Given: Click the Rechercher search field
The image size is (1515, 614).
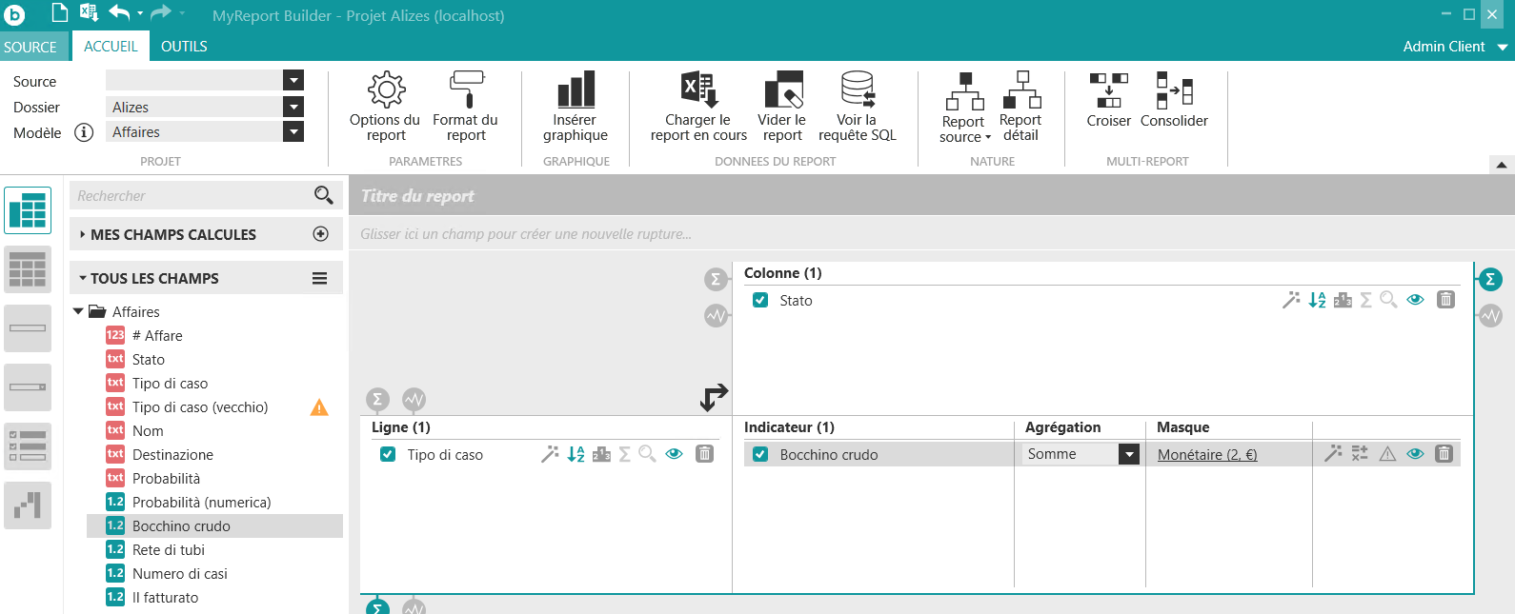Looking at the screenshot, I should 191,196.
